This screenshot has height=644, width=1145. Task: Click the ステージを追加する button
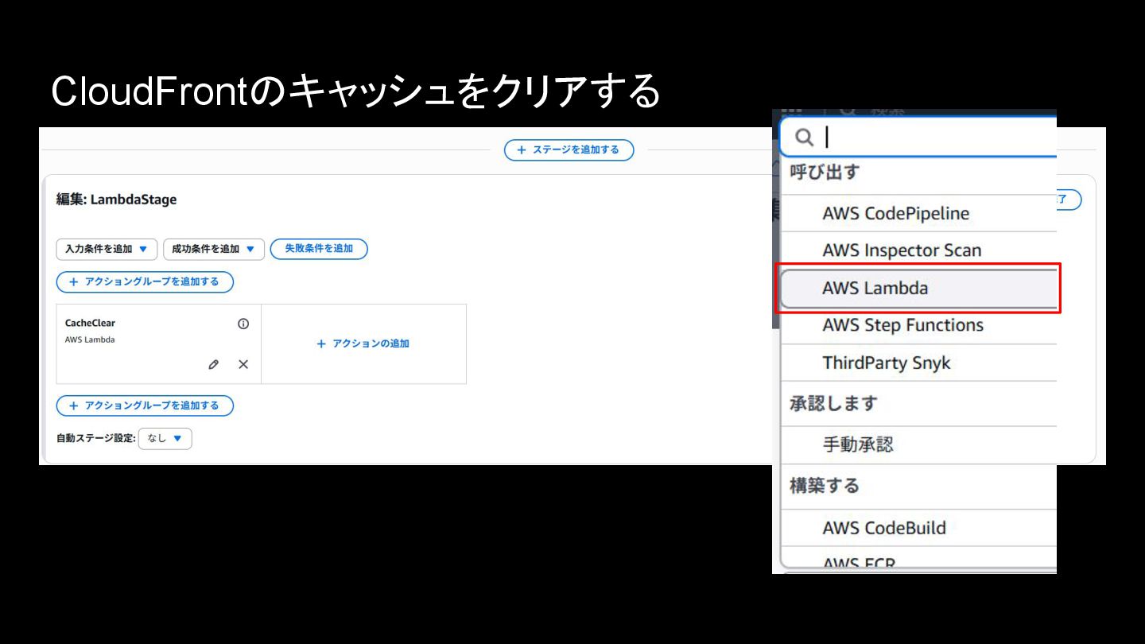tap(569, 149)
